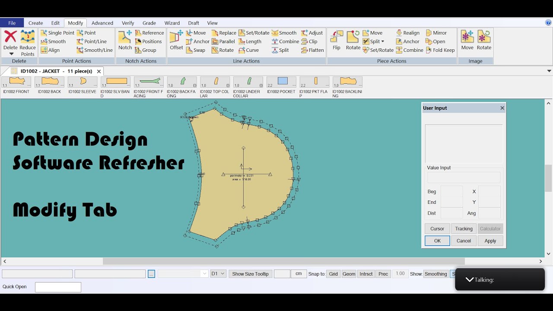Choose the Mirror piece tool
Screen dimensions: 553x311
(x=436, y=33)
